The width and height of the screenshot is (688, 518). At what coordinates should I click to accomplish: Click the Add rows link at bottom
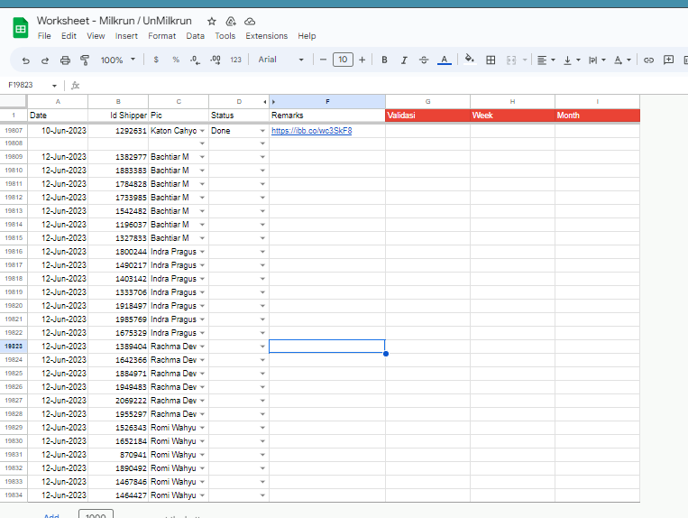51,515
